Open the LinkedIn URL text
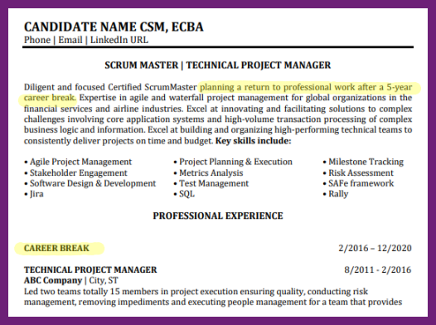Screen dimensions: 436x325 tap(119, 40)
